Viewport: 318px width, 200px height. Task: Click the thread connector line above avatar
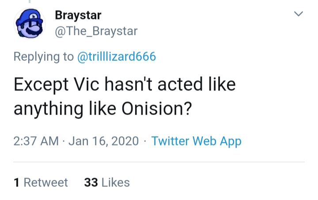point(30,1)
